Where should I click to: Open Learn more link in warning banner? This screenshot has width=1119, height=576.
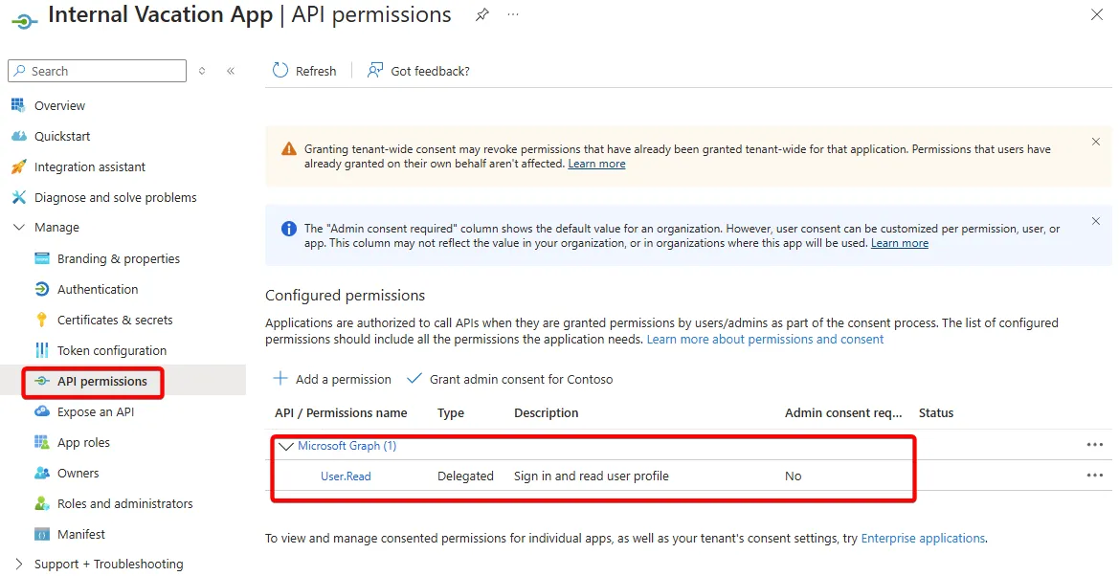coord(596,164)
